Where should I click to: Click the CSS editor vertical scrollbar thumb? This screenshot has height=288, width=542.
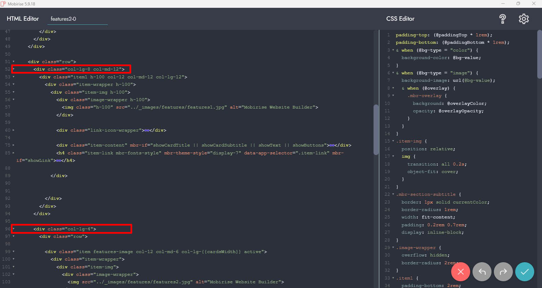539,54
